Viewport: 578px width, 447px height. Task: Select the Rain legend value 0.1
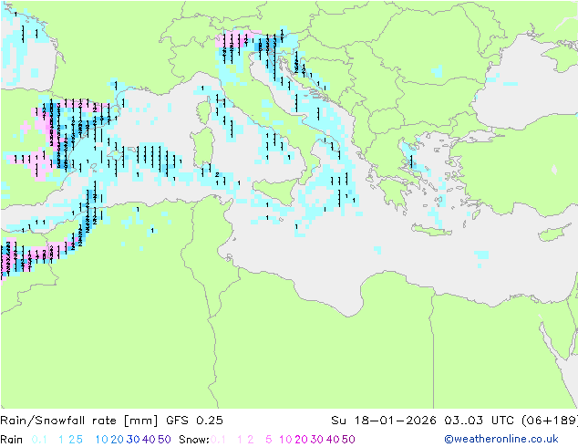pyautogui.click(x=39, y=440)
